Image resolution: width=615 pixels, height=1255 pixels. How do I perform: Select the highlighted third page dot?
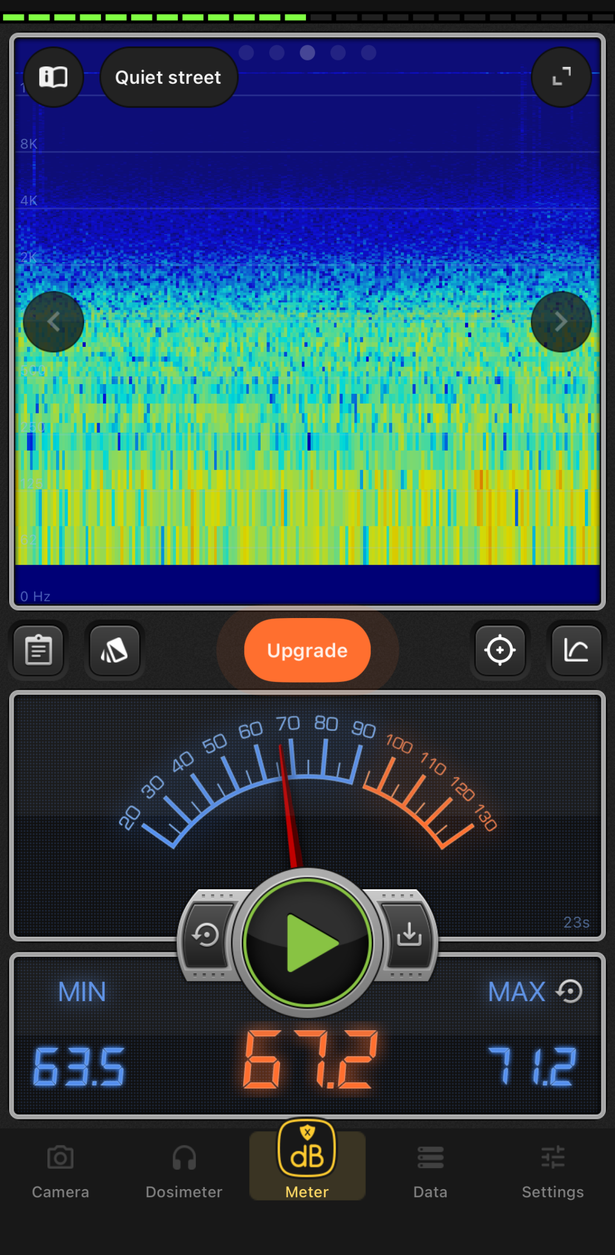(x=307, y=52)
